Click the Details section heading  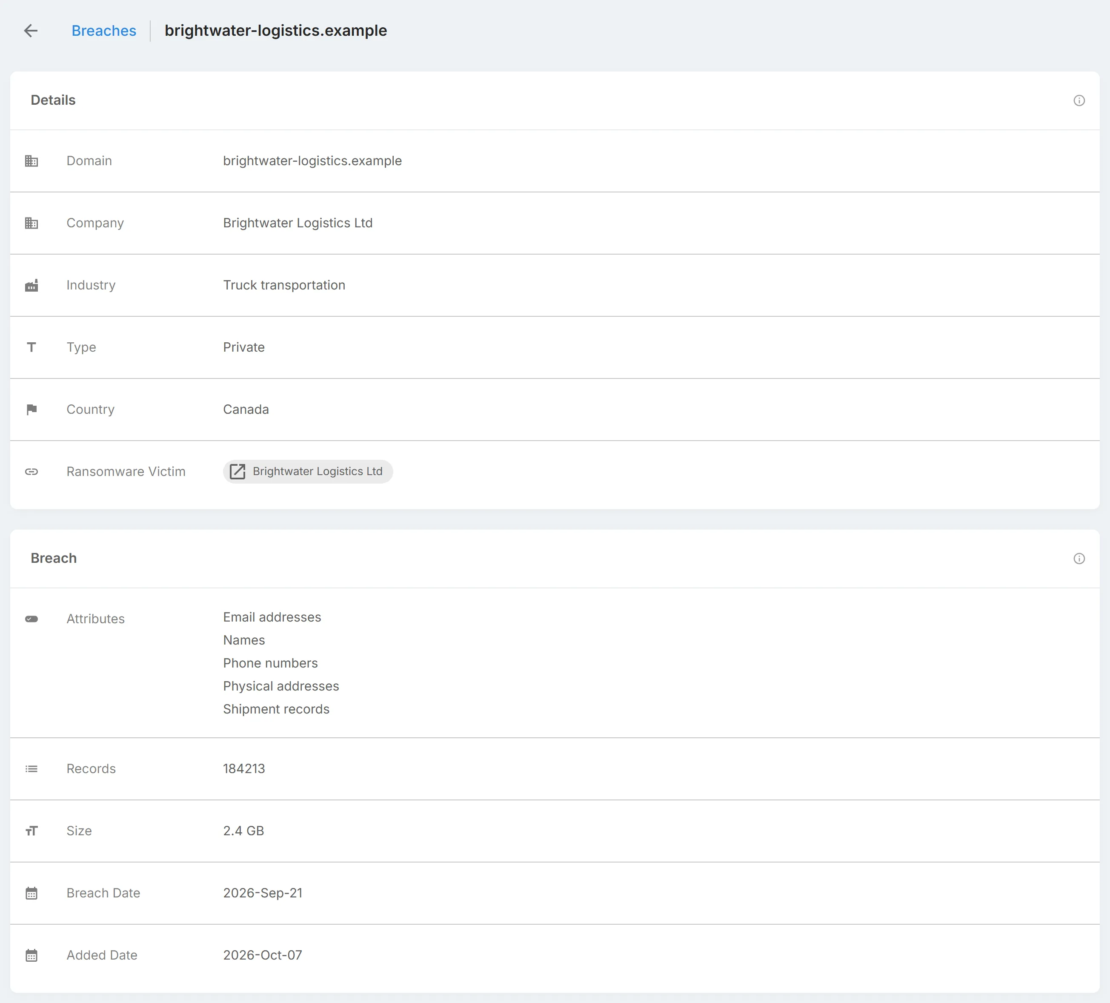click(53, 100)
